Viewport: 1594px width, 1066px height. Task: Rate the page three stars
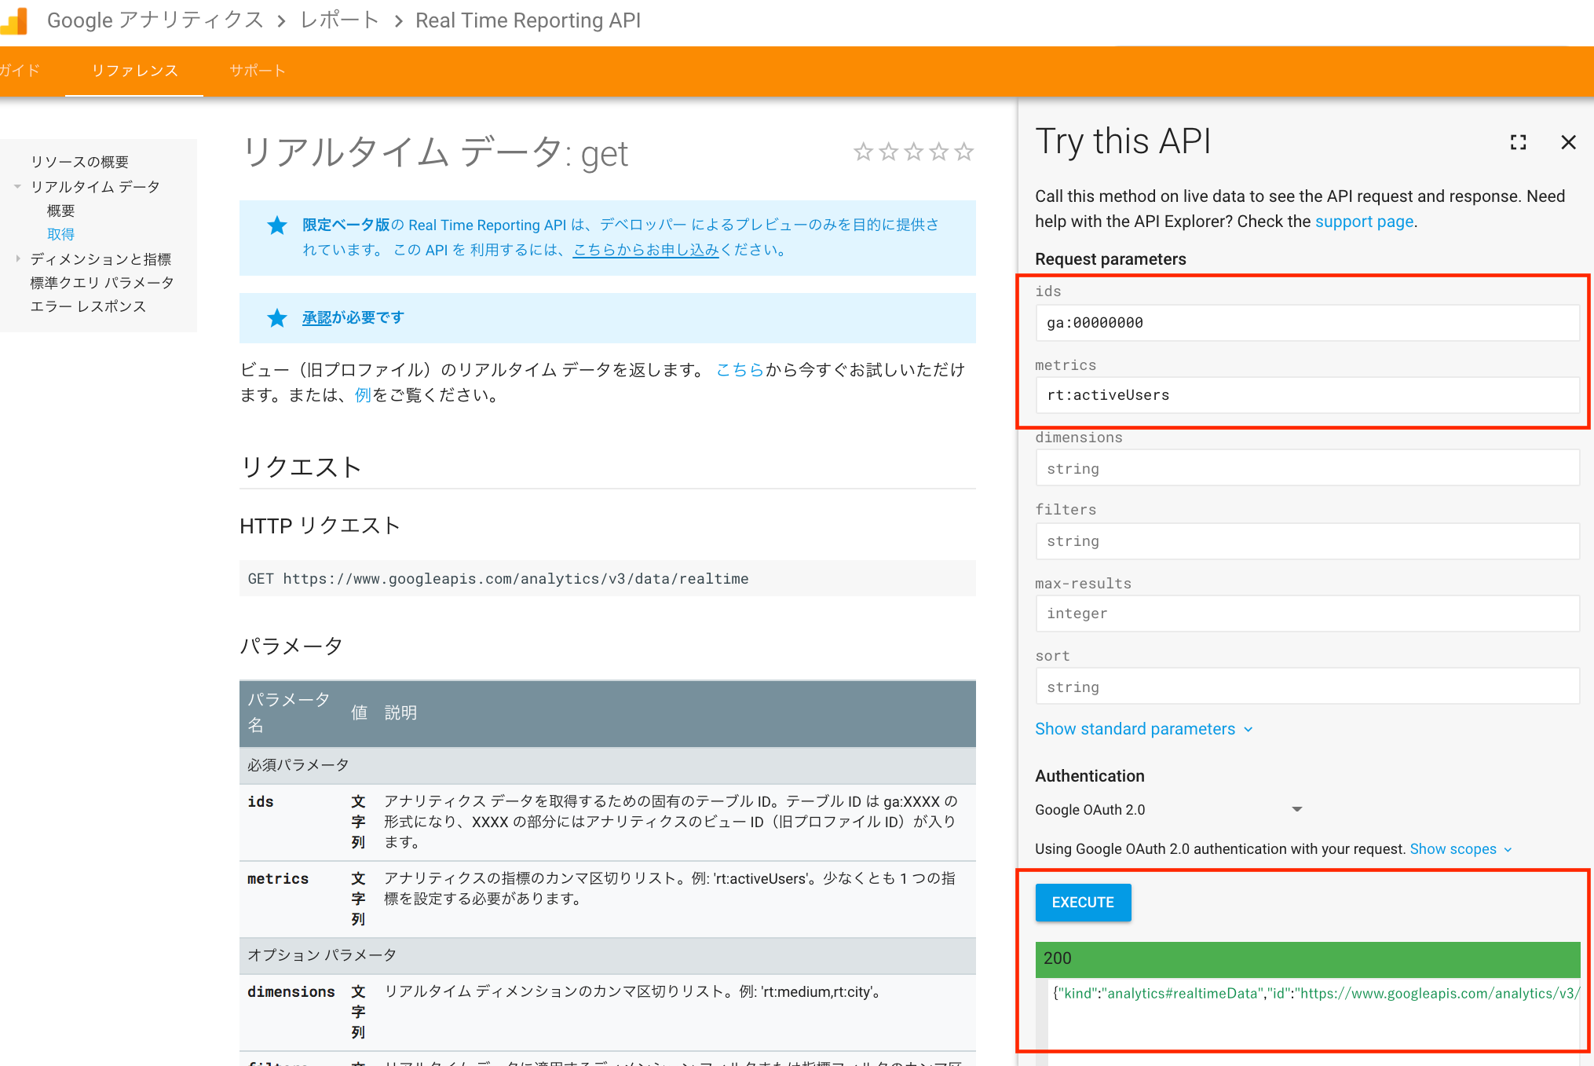[x=913, y=152]
